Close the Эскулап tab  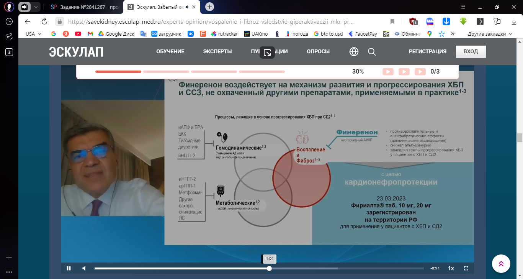(x=194, y=7)
